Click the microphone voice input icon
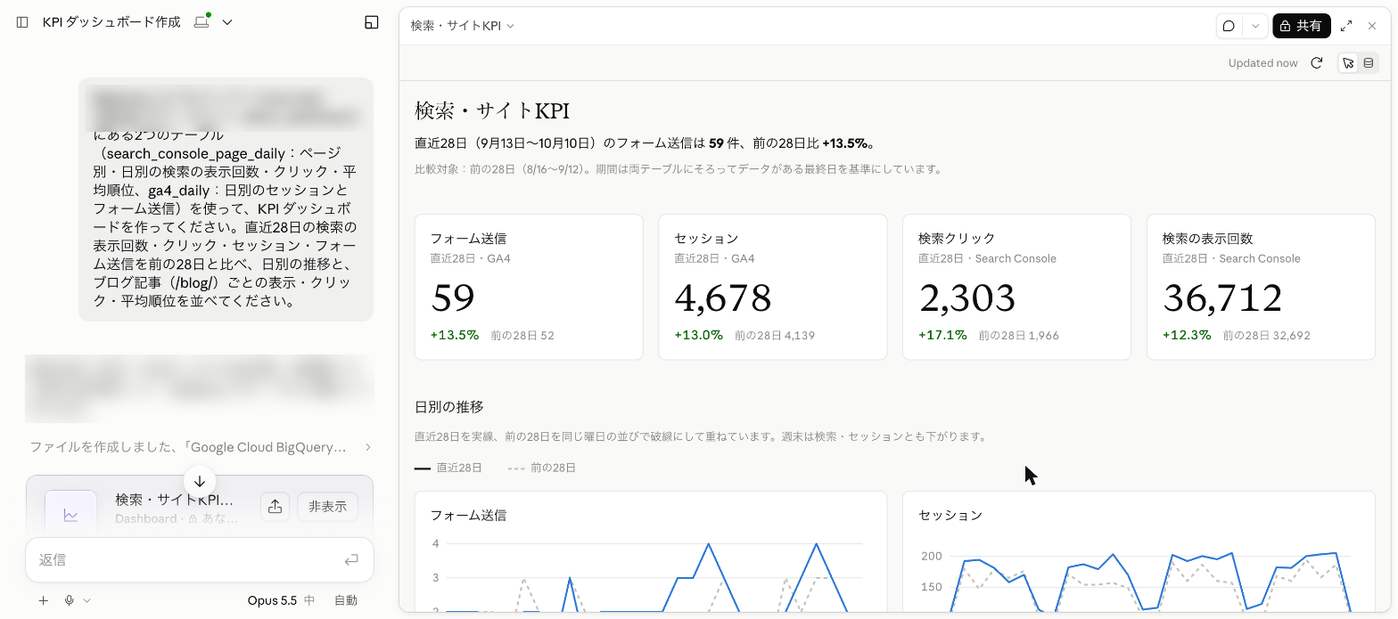Screen dimensions: 1398x619 70,600
